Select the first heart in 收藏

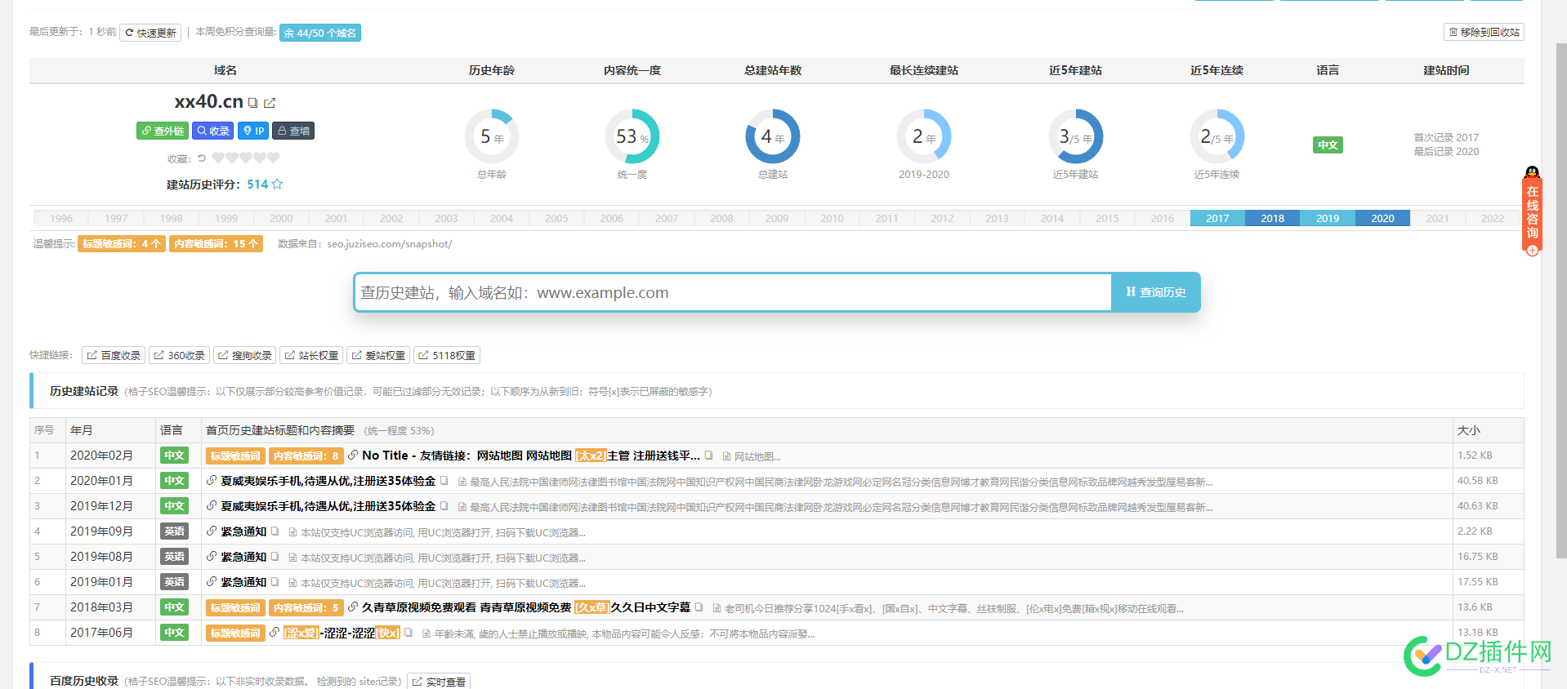pyautogui.click(x=218, y=158)
